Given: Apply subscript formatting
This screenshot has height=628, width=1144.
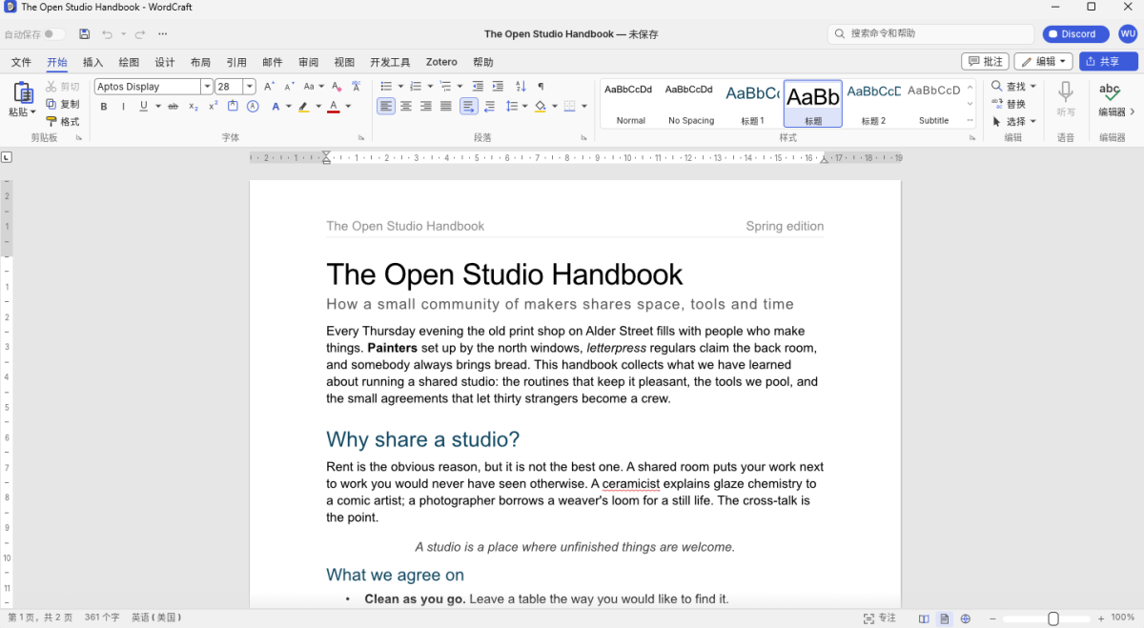Looking at the screenshot, I should click(x=194, y=107).
